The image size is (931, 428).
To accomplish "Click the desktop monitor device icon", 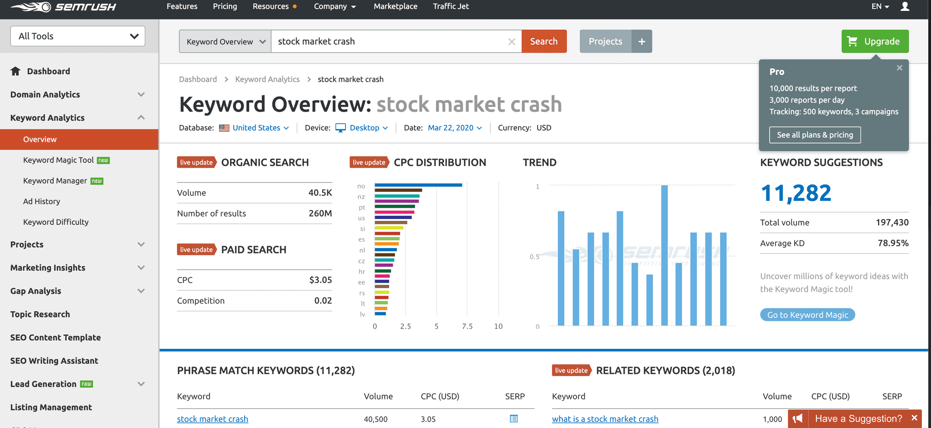I will (340, 128).
